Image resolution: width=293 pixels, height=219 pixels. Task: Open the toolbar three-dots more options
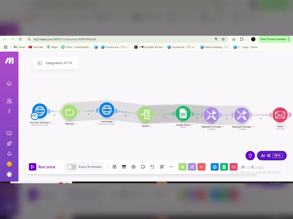click(171, 167)
